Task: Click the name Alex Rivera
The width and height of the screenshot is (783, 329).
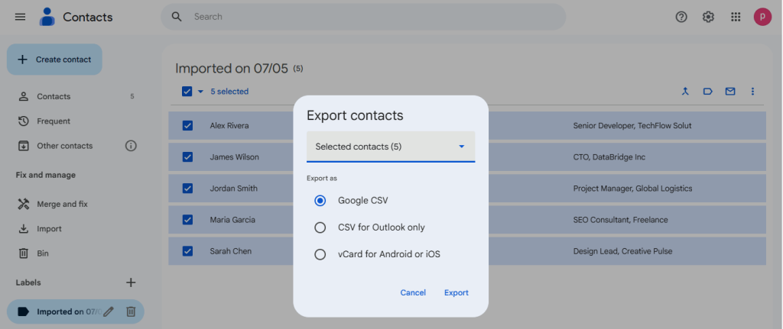Action: click(x=229, y=126)
